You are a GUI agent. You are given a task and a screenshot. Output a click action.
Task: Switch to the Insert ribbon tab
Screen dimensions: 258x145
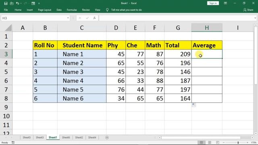[x=29, y=10]
